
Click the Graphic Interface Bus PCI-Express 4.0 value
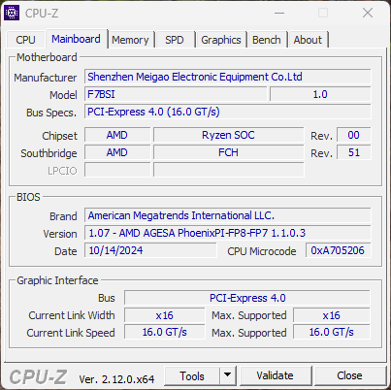pos(247,298)
